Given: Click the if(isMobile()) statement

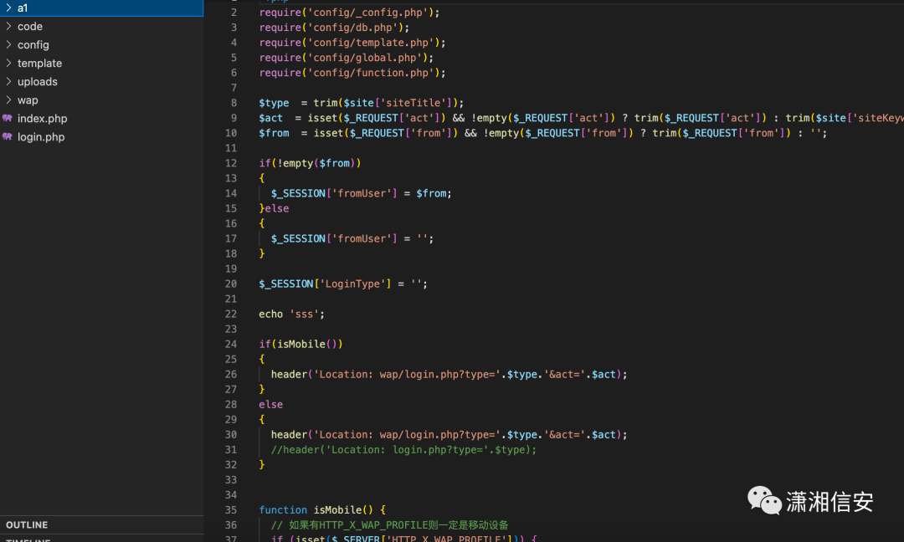Looking at the screenshot, I should coord(301,344).
